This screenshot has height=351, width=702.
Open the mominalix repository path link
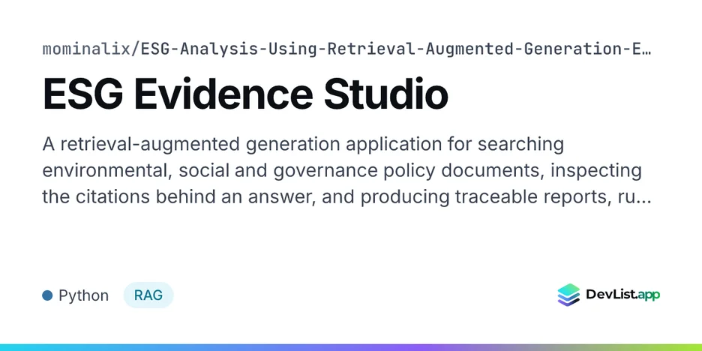(x=346, y=49)
